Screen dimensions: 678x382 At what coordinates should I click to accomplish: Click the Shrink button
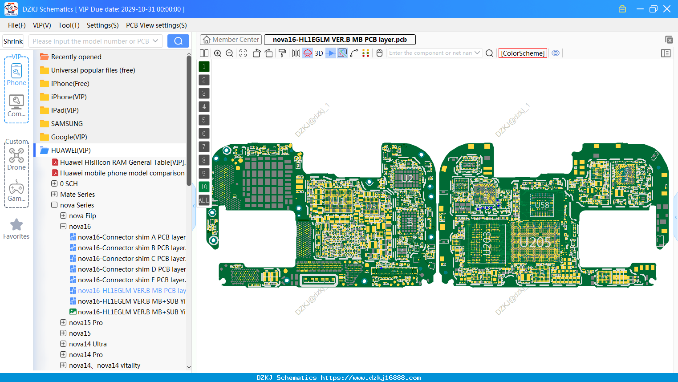(x=13, y=41)
